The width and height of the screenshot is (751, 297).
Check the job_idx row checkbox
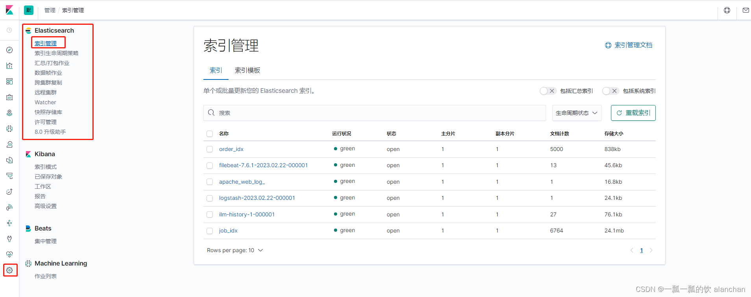[210, 231]
